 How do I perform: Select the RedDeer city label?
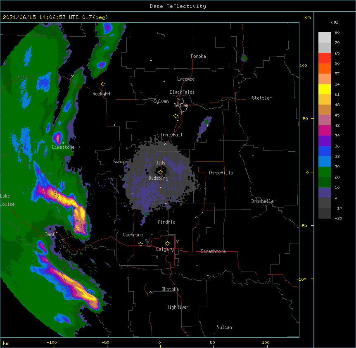coord(182,105)
